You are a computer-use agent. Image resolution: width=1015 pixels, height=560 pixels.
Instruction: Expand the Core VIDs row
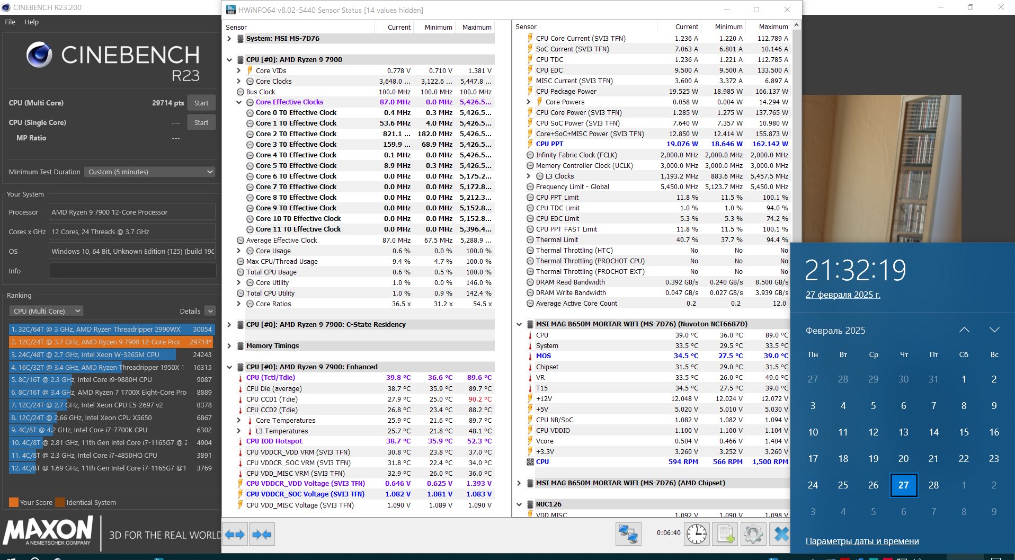[x=239, y=70]
